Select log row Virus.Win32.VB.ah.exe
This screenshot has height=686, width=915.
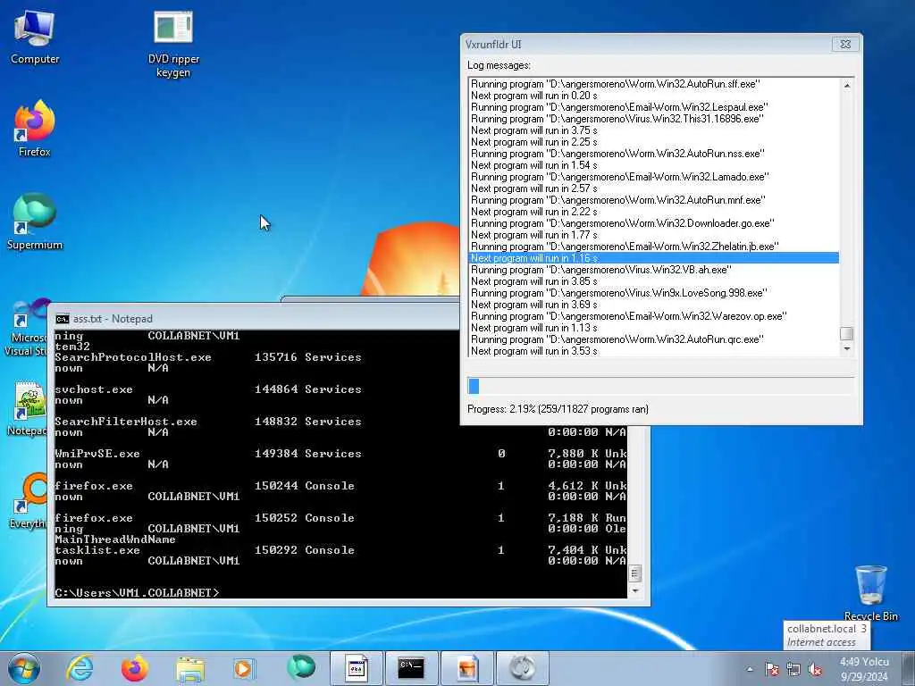coord(654,270)
